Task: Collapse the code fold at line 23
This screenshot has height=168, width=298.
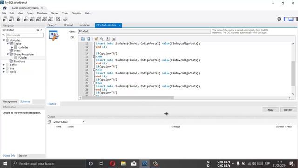Action: [94, 83]
